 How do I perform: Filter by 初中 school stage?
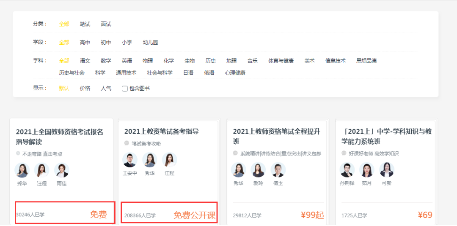106,43
